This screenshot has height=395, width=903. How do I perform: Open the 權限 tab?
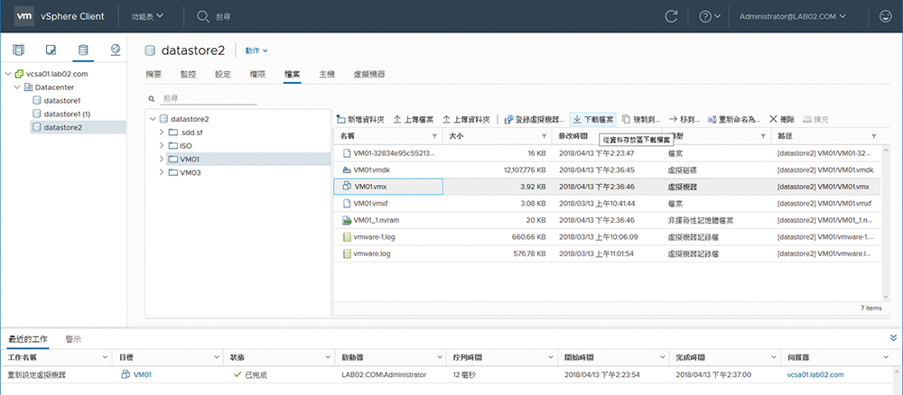tap(257, 74)
